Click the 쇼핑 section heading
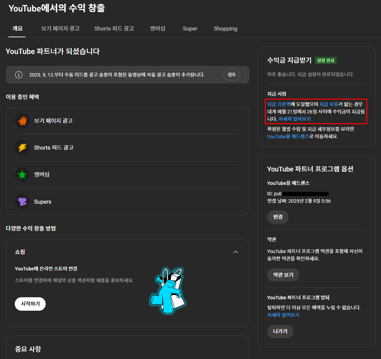381x359 pixels. 20,252
